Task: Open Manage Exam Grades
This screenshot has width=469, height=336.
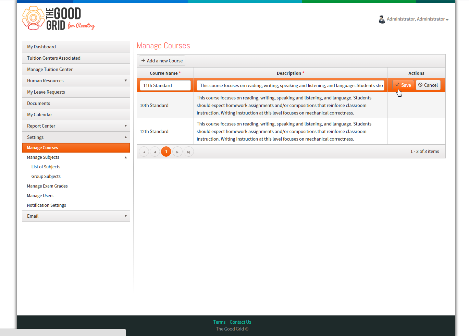Action: point(76,186)
